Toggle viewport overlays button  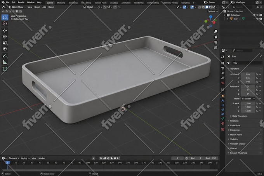192,7
